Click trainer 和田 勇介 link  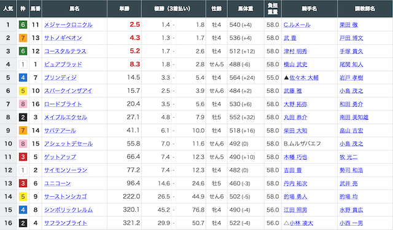(351, 104)
